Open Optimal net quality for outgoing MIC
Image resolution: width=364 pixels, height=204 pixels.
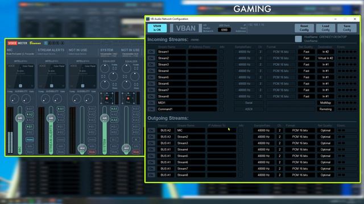pyautogui.click(x=325, y=130)
